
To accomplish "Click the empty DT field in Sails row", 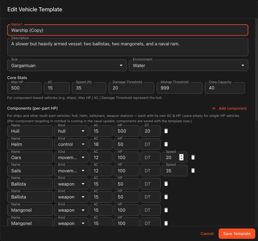I will pyautogui.click(x=151, y=170).
